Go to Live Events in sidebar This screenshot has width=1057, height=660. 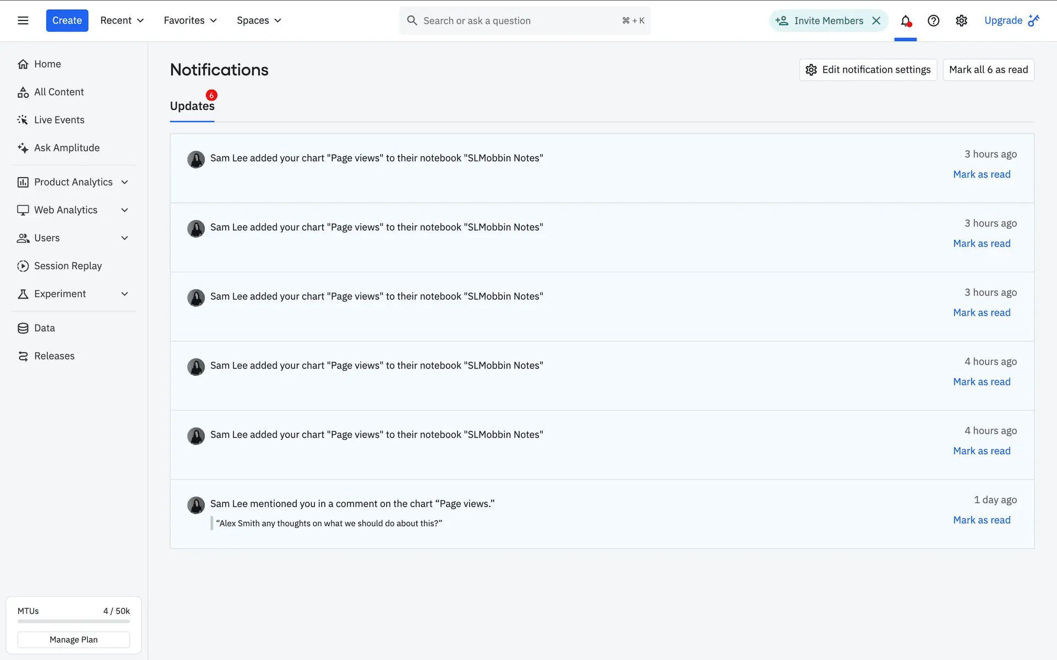click(59, 120)
